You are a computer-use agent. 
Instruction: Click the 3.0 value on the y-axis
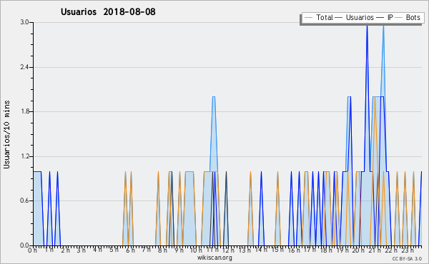tap(24, 22)
